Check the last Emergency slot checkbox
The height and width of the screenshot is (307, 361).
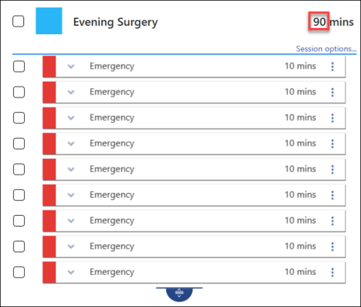[19, 272]
